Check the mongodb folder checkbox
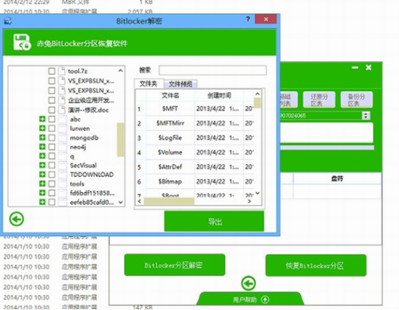 (x=52, y=138)
